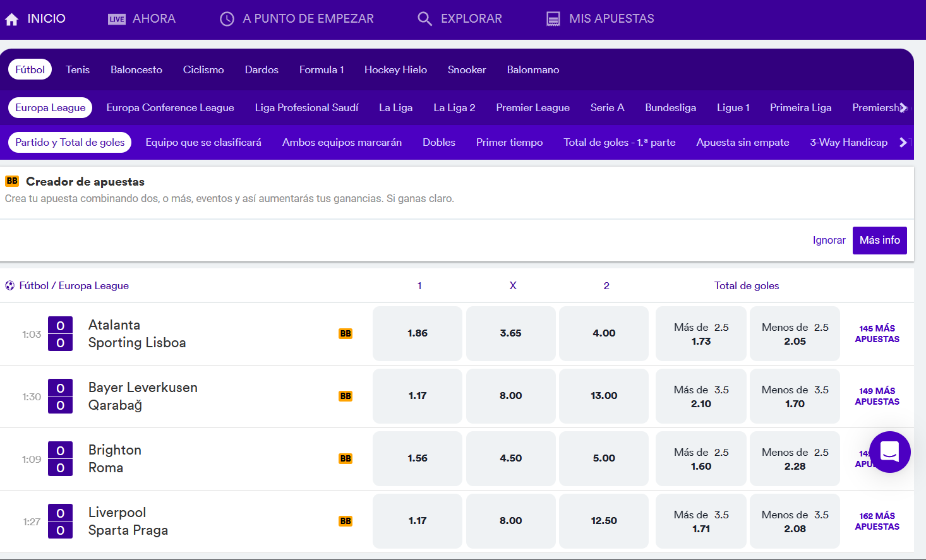Select Más de 3.5 for Bayer Leverkusen
The image size is (926, 560).
tap(701, 396)
